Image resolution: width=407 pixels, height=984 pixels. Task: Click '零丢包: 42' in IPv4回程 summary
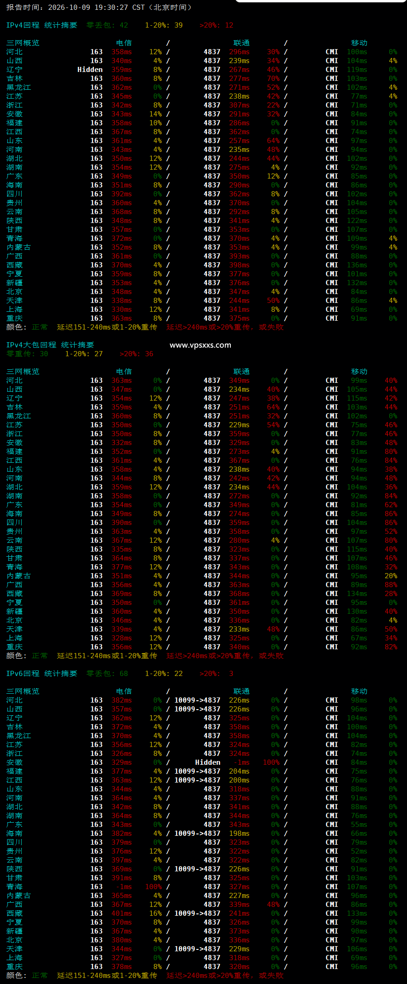(x=107, y=25)
